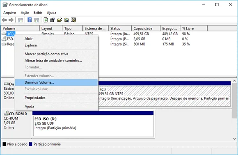
Task: Click scroll up arrow in disk pane
Action: [234, 81]
